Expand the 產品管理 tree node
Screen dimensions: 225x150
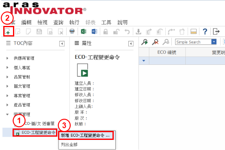(x=7, y=105)
